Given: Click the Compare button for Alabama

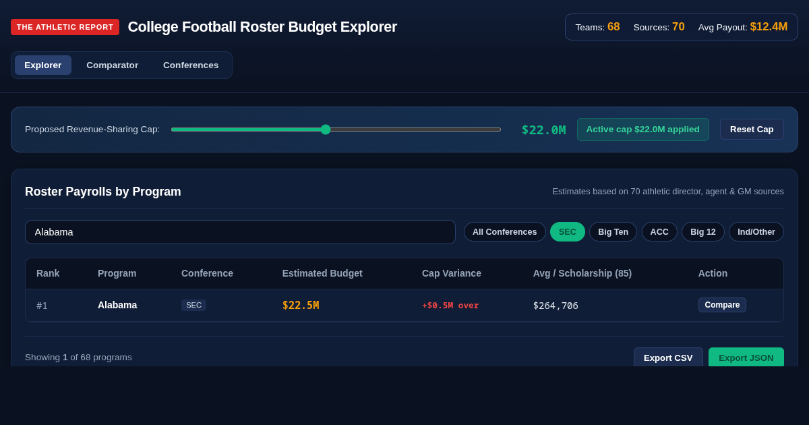Looking at the screenshot, I should [x=722, y=305].
